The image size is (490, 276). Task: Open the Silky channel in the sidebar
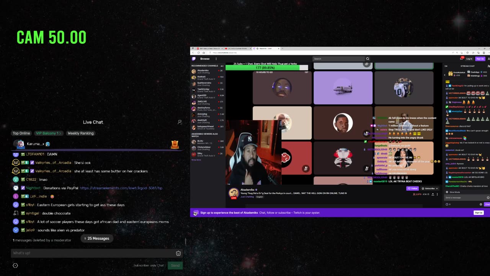point(207,154)
